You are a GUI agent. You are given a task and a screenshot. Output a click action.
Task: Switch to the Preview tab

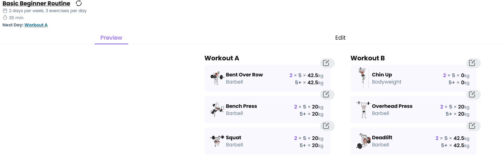111,38
